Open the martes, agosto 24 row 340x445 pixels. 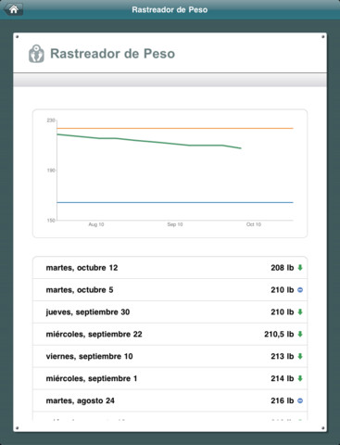tap(170, 400)
